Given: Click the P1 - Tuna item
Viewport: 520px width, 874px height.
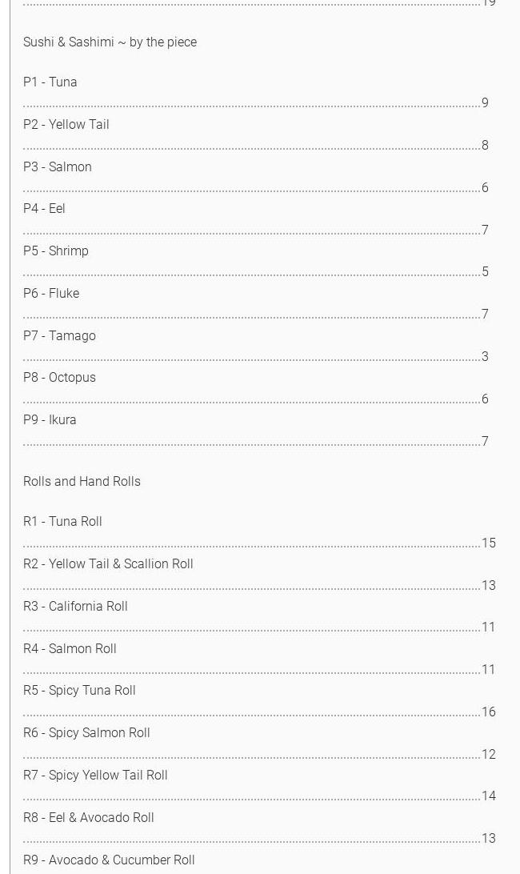Looking at the screenshot, I should (x=50, y=82).
